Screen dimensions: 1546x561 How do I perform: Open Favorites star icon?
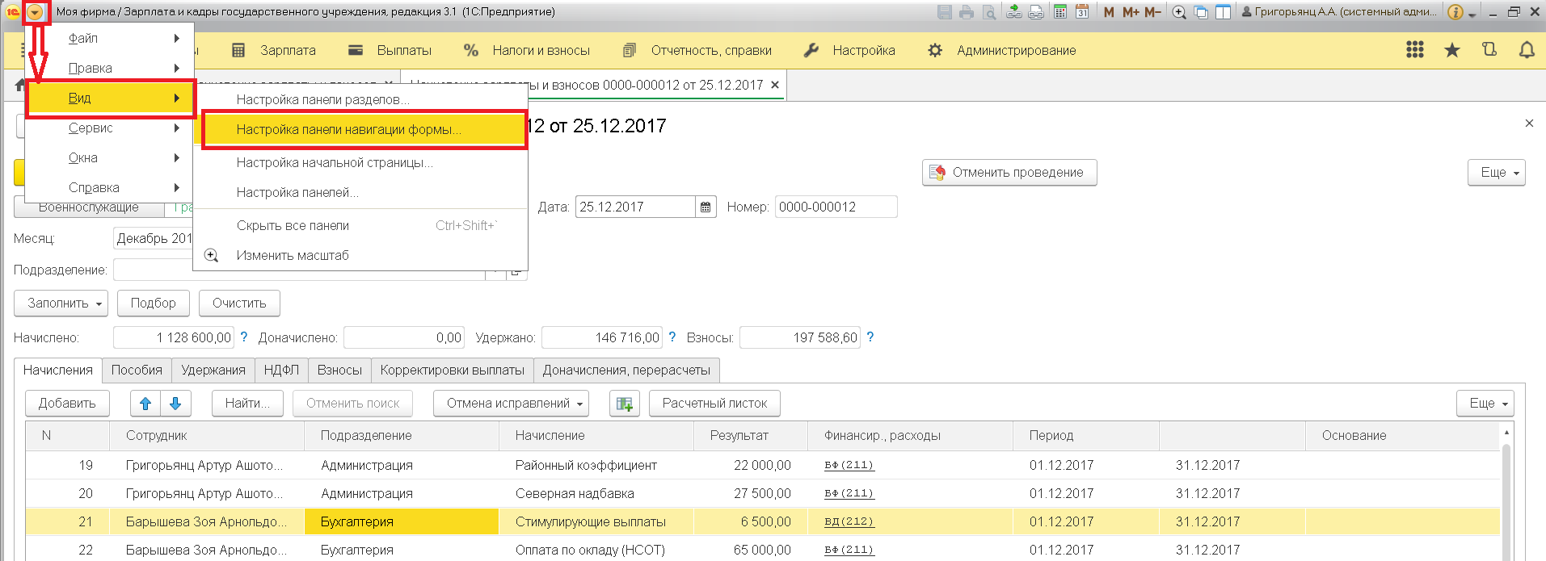[x=1452, y=50]
